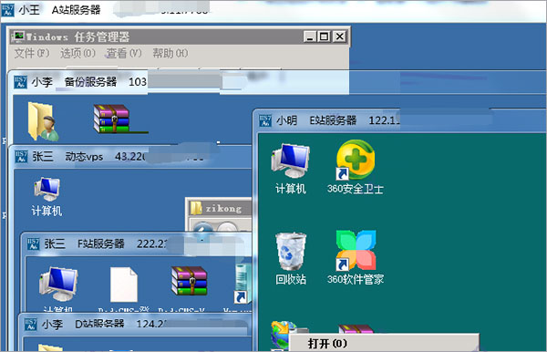This screenshot has height=352, width=547.
Task: Click the Task Manager title bar icon
Action: (18, 36)
